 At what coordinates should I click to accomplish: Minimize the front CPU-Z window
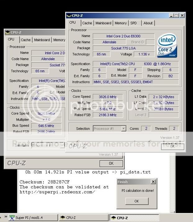pyautogui.click(x=171, y=16)
